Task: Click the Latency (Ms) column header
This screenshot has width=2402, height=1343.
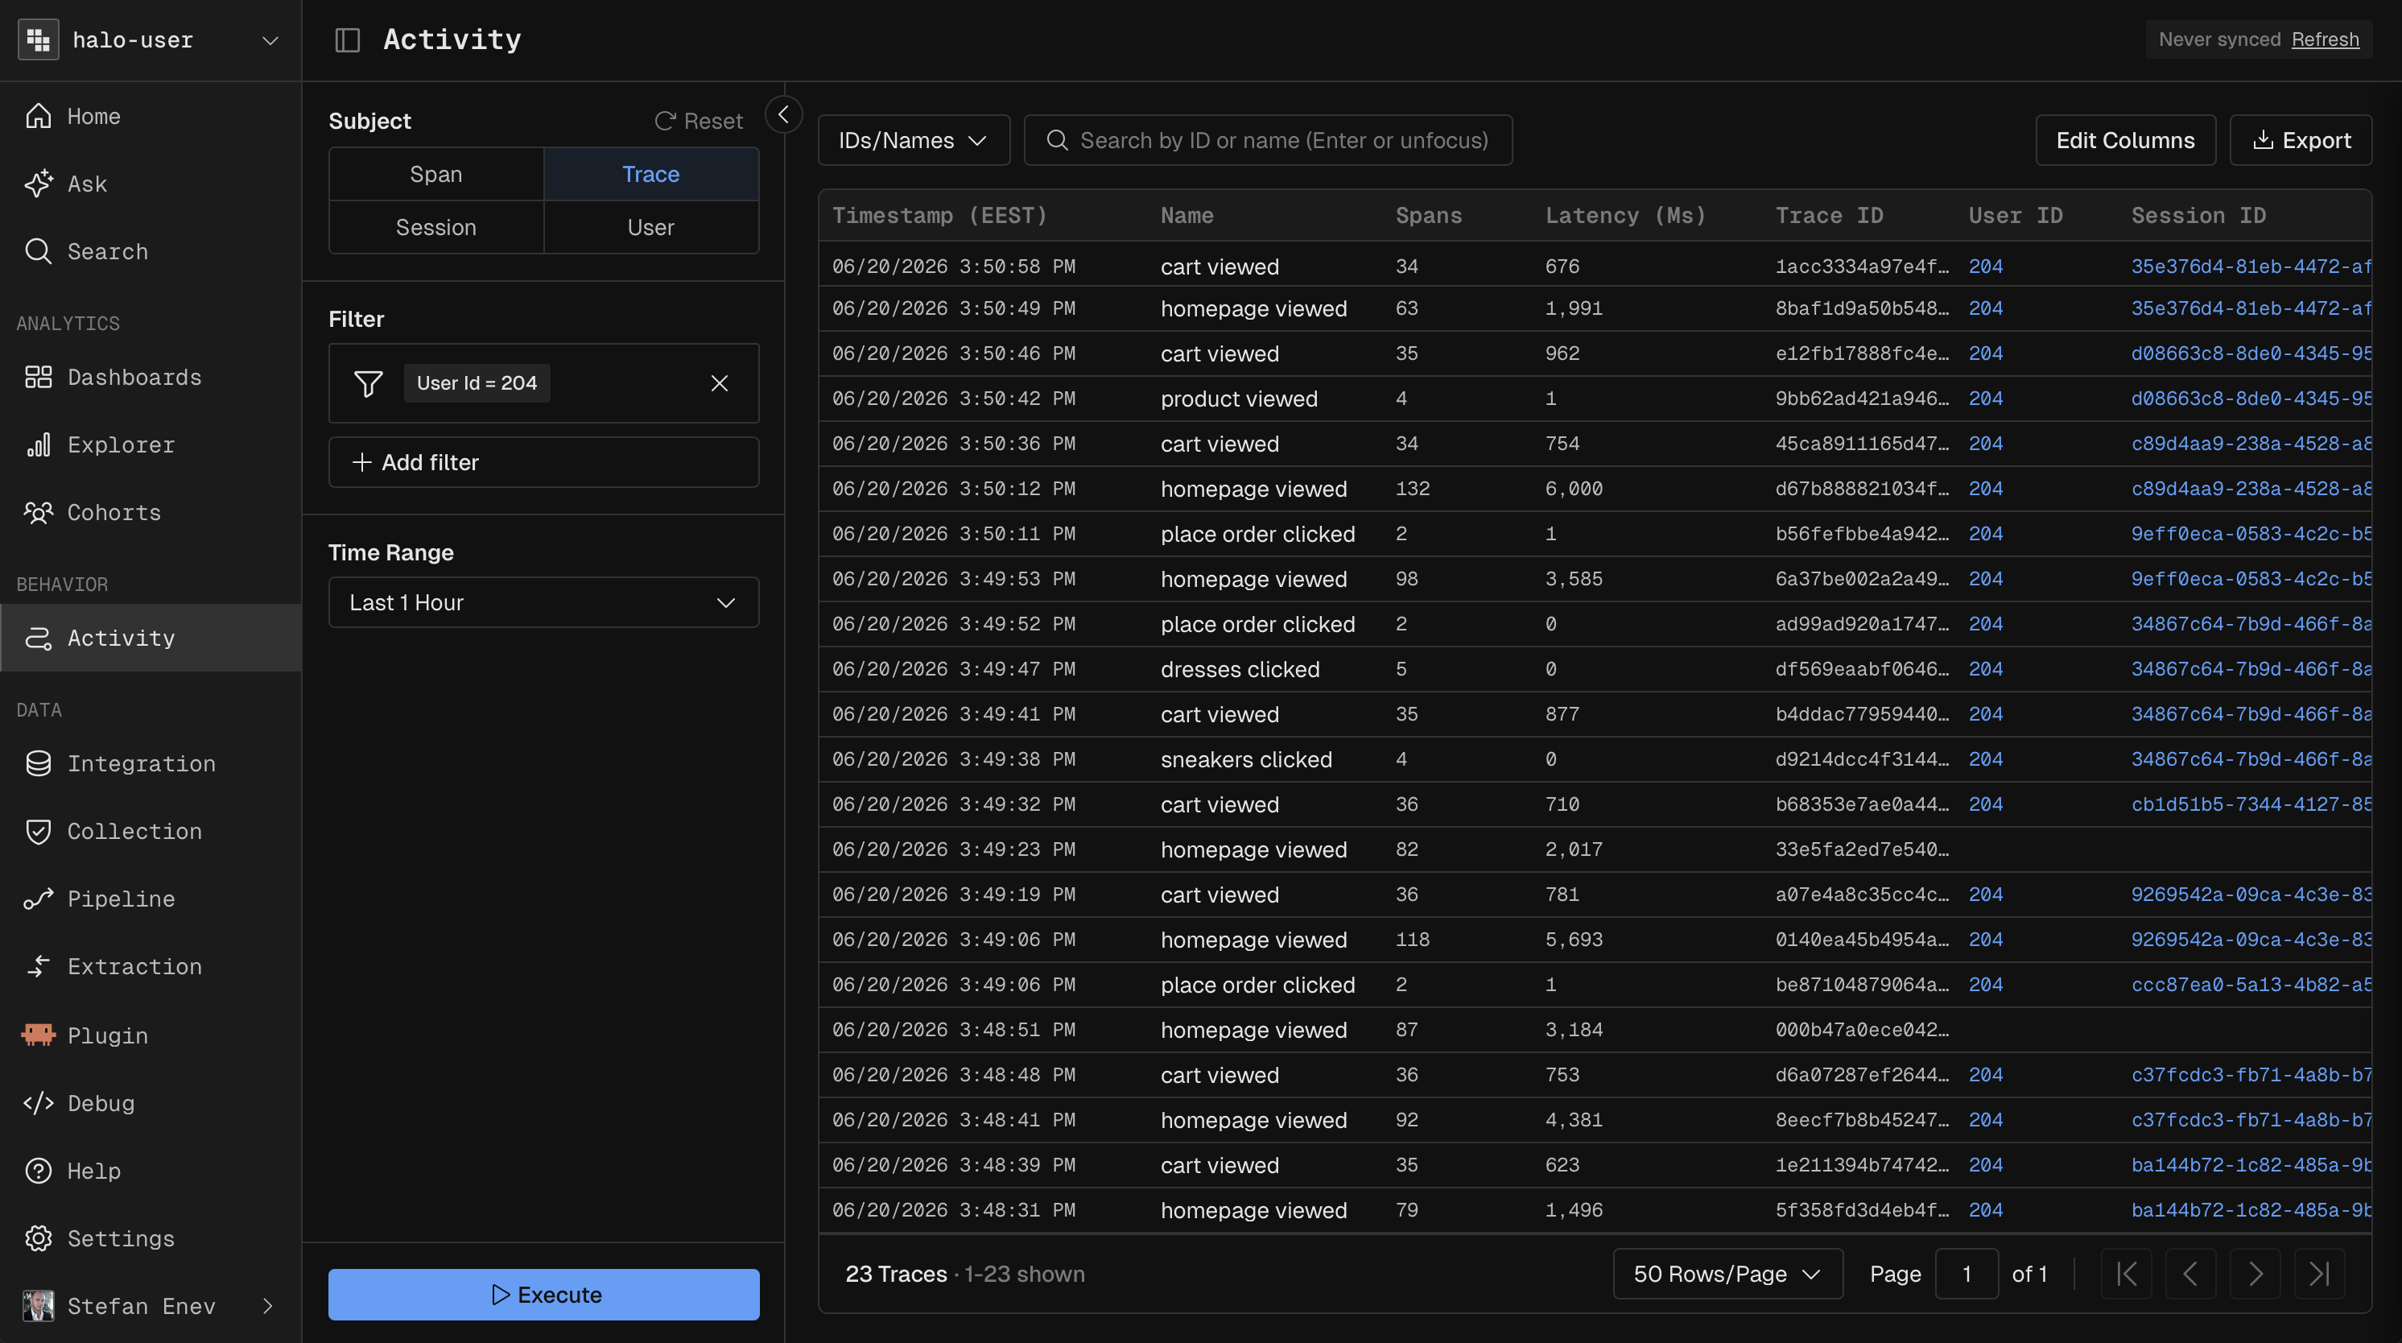Action: click(1625, 216)
